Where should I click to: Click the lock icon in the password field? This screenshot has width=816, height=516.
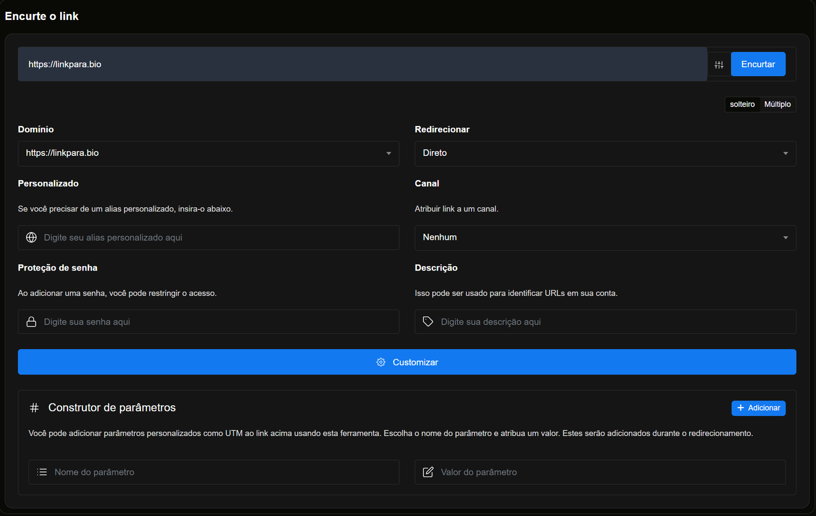point(31,321)
